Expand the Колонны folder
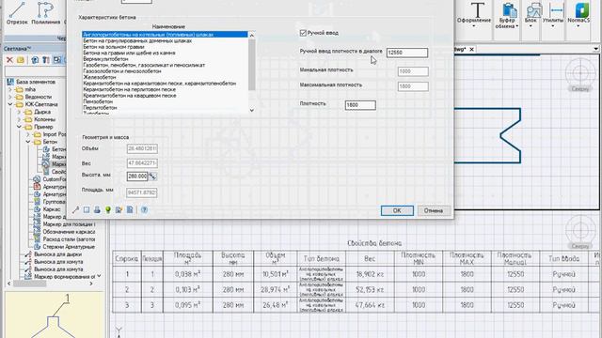The width and height of the screenshot is (602, 338). [19, 119]
